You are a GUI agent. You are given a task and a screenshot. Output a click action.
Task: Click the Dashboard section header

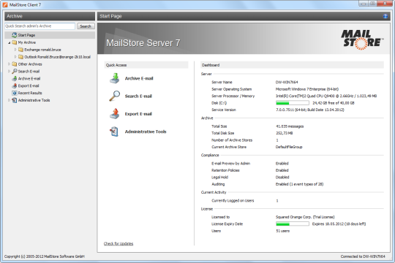(x=292, y=65)
